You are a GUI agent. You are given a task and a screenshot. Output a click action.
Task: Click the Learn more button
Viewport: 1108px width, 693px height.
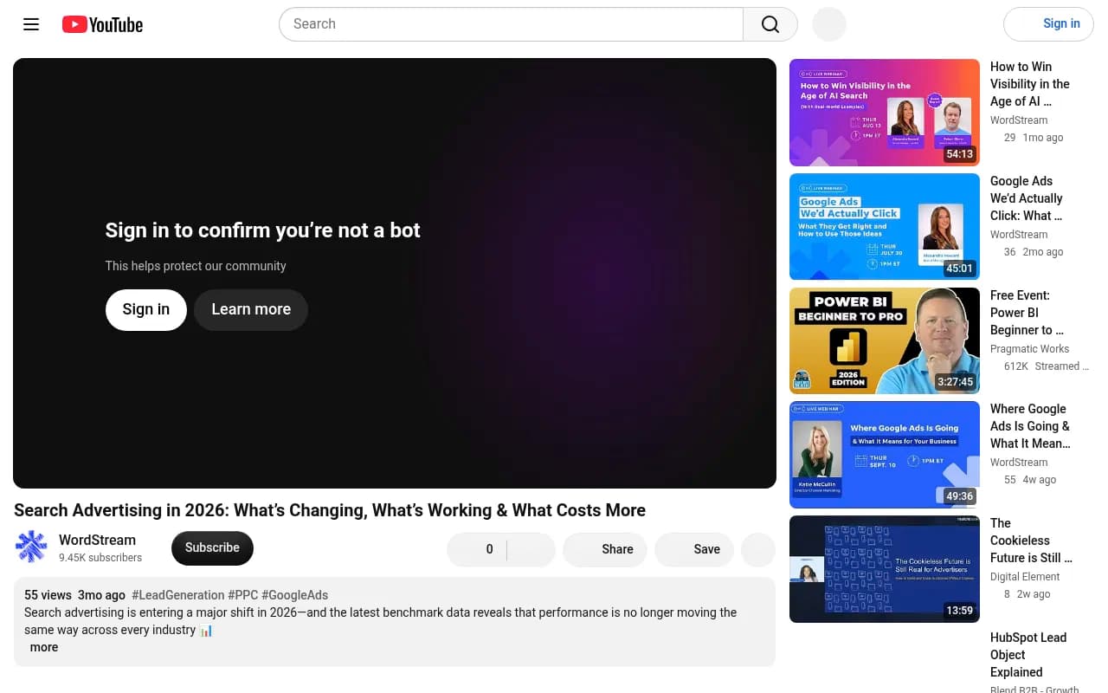click(251, 309)
